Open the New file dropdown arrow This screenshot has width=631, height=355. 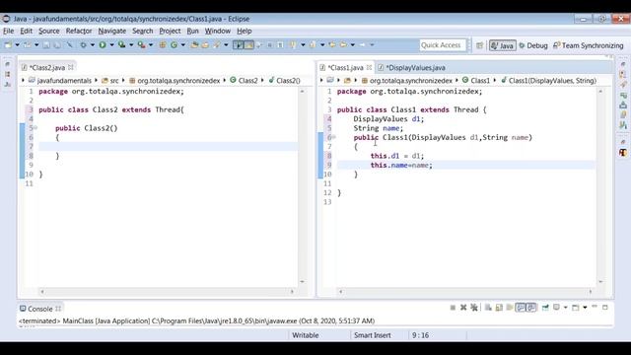pyautogui.click(x=18, y=45)
